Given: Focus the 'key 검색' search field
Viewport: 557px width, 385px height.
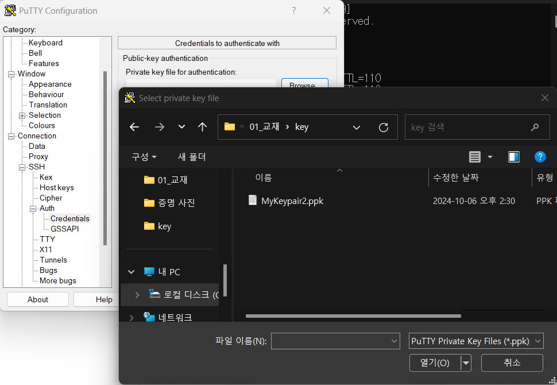Looking at the screenshot, I should (477, 127).
